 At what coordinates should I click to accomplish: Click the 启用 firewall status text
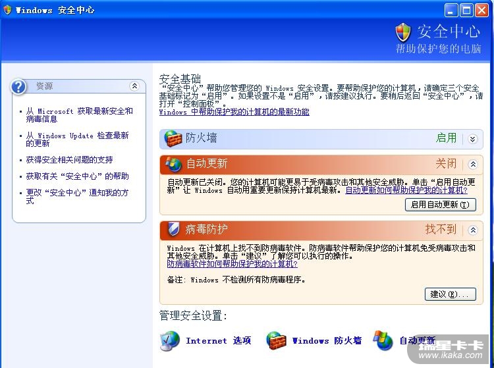point(446,138)
